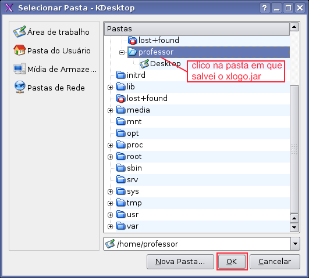Click the Pastas column header
This screenshot has width=309, height=278.
tap(197, 29)
